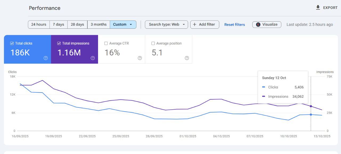
Task: Choose the 3 months range
Action: [99, 24]
